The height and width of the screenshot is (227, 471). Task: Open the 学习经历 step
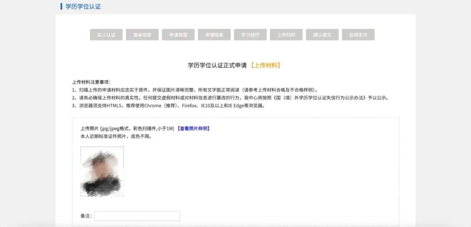point(250,35)
